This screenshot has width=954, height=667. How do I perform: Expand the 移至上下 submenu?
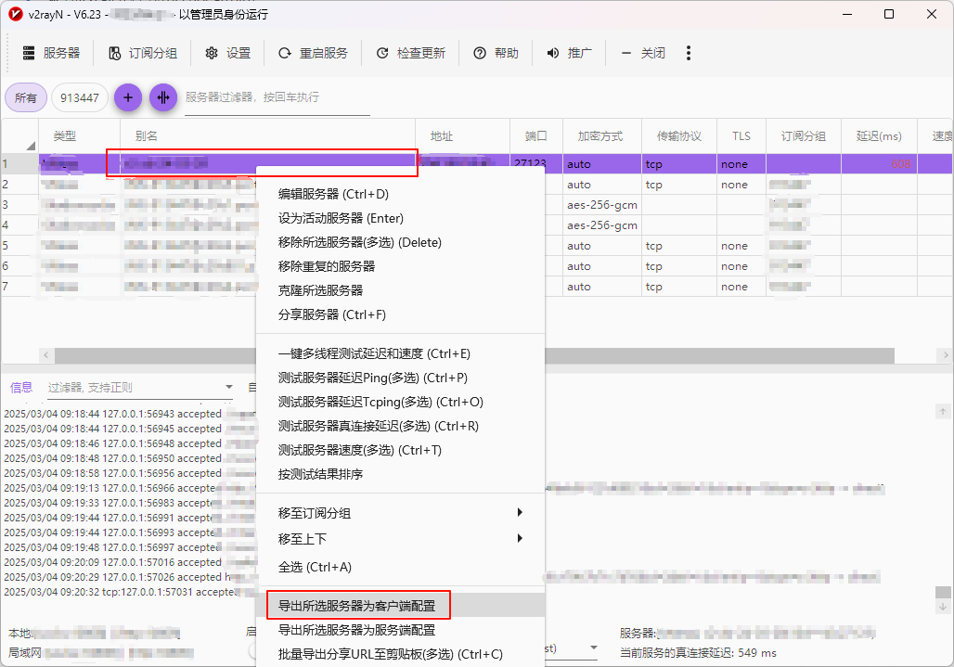[399, 539]
